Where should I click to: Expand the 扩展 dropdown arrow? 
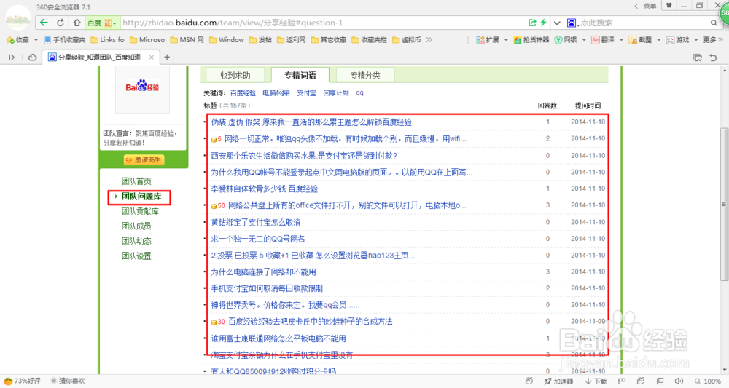pyautogui.click(x=506, y=40)
